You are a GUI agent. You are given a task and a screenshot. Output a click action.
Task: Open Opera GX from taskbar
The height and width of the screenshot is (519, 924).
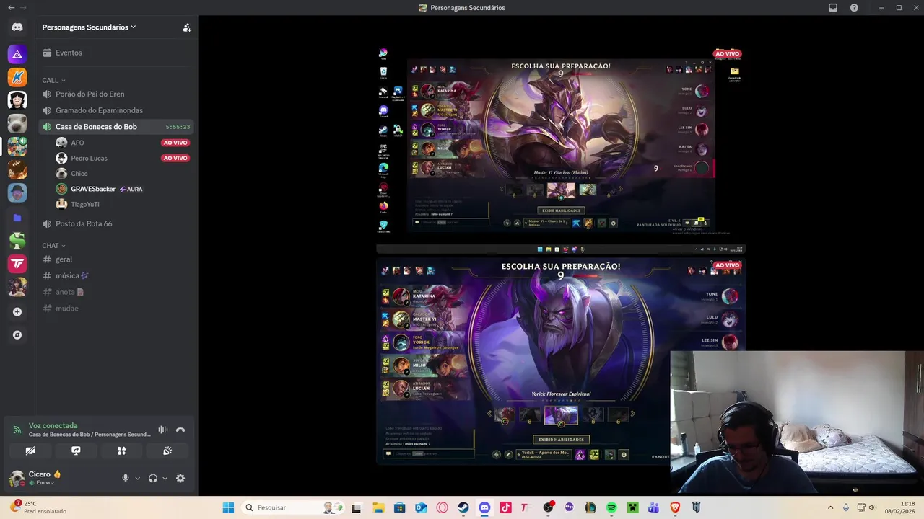[442, 507]
